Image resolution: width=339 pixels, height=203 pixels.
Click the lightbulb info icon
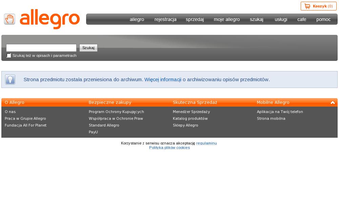10,80
